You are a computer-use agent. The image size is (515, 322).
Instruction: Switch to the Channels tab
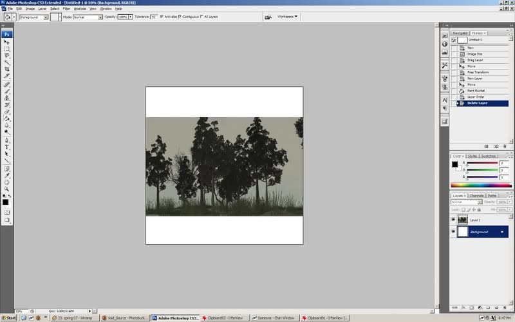pyautogui.click(x=476, y=195)
